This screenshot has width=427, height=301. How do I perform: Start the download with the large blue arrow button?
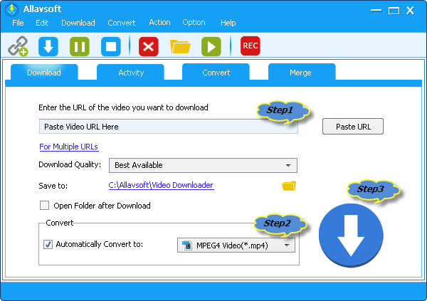351,236
